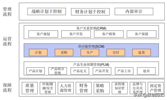Click the 客户销售 box
Image resolution: width=167 pixels, height=100 pixels.
pos(109,34)
